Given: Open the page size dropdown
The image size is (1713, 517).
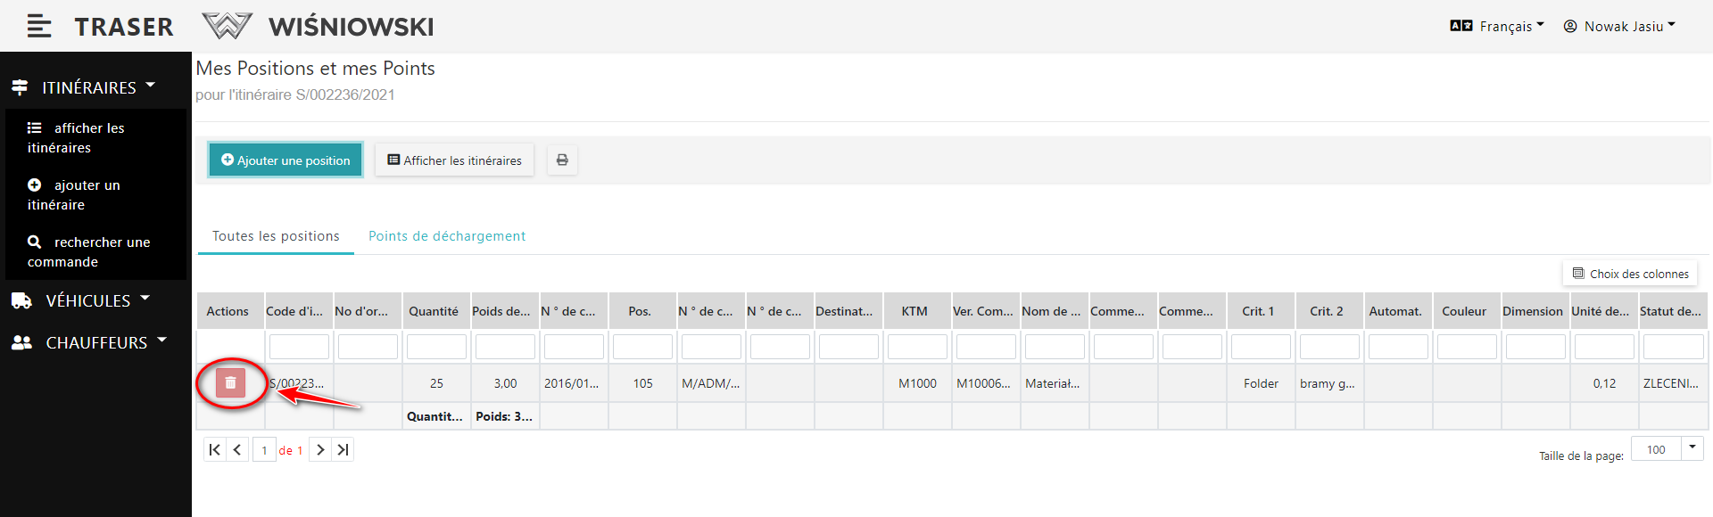Looking at the screenshot, I should [x=1692, y=448].
